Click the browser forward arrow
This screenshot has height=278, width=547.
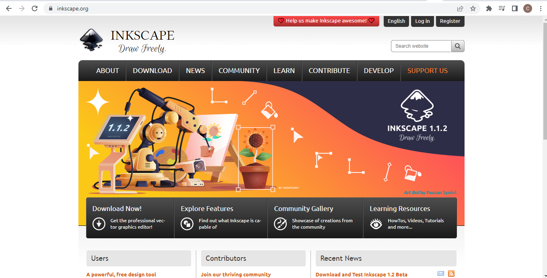tap(21, 8)
